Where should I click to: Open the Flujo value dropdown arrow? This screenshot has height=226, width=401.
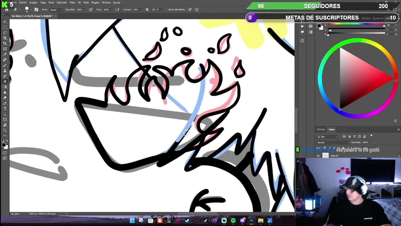(111, 10)
